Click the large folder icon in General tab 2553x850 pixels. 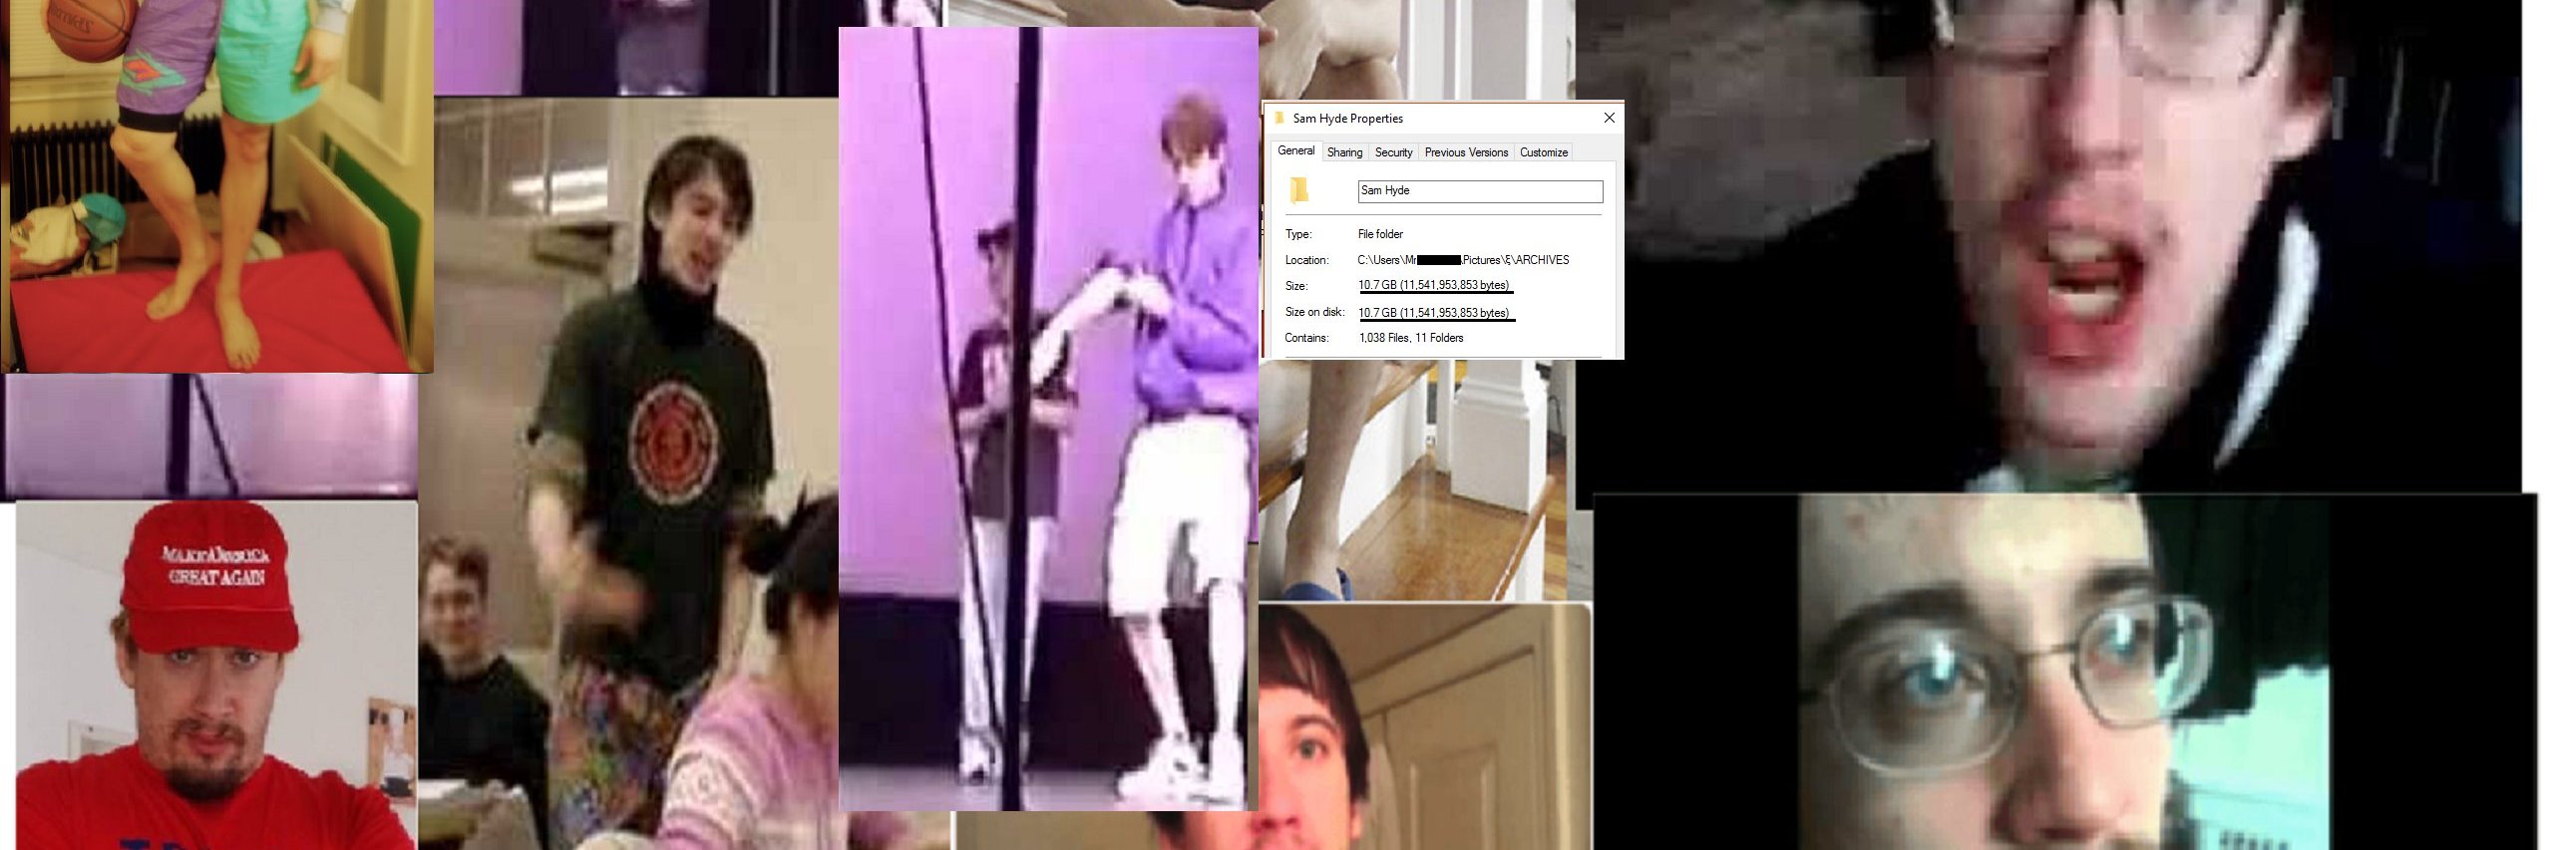[1298, 189]
